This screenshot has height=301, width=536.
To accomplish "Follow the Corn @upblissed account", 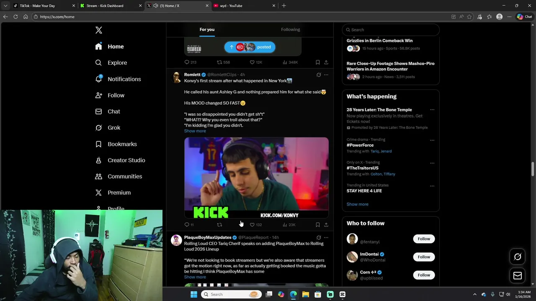I will (x=424, y=275).
